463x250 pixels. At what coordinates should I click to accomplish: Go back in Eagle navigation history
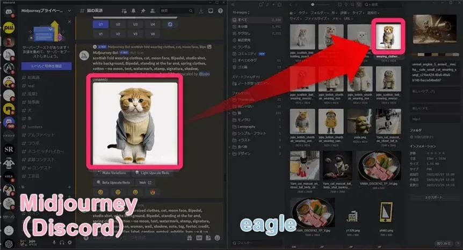click(291, 5)
